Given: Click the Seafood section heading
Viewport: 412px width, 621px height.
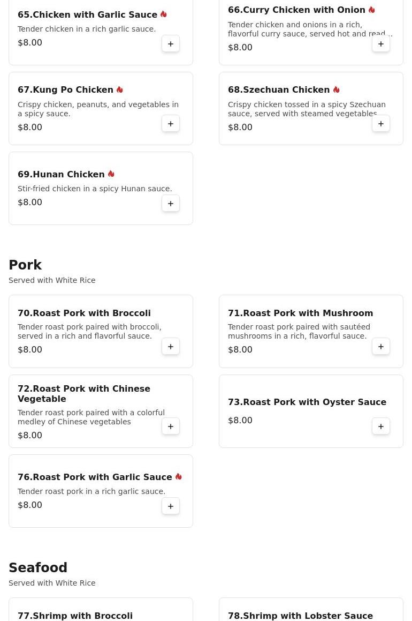Looking at the screenshot, I should (38, 568).
